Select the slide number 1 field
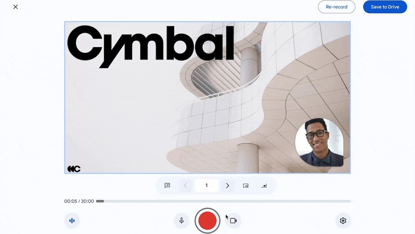Viewport: 415px width, 234px height. [207, 186]
